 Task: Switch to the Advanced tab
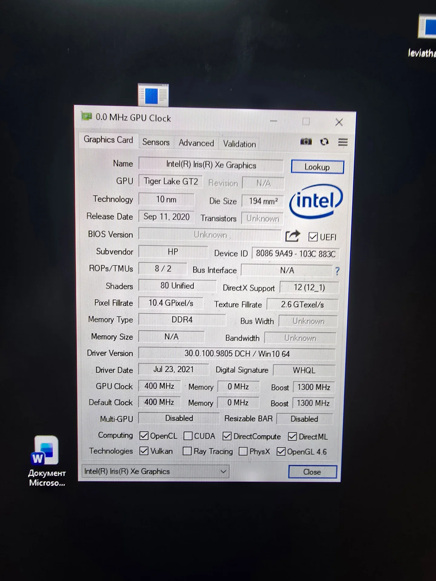click(x=196, y=143)
